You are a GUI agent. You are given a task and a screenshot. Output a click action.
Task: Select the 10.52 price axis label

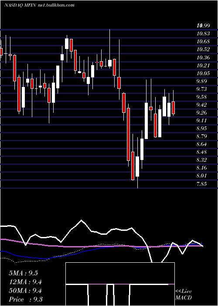pyautogui.click(x=203, y=49)
